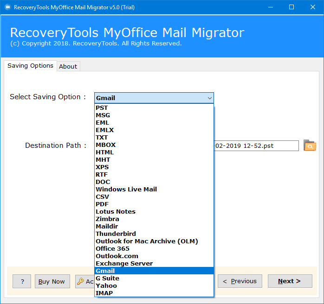This screenshot has width=324, height=304.
Task: Select Maildir from the list
Action: [154, 227]
